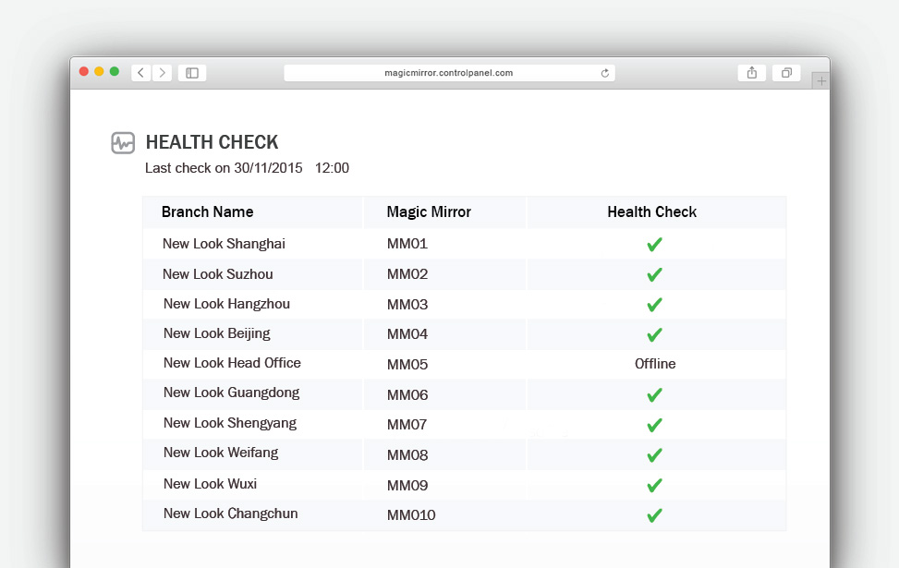Click the green checkmark for MM010
899x568 pixels.
[655, 515]
